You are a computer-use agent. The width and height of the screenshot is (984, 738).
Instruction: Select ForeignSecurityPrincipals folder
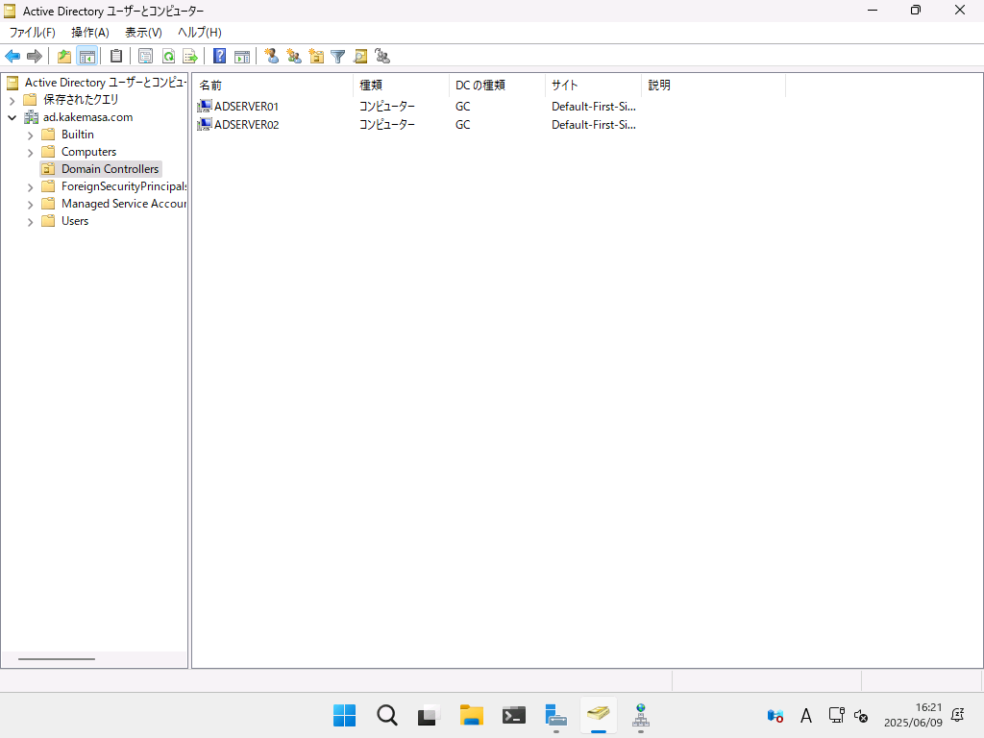click(x=113, y=186)
